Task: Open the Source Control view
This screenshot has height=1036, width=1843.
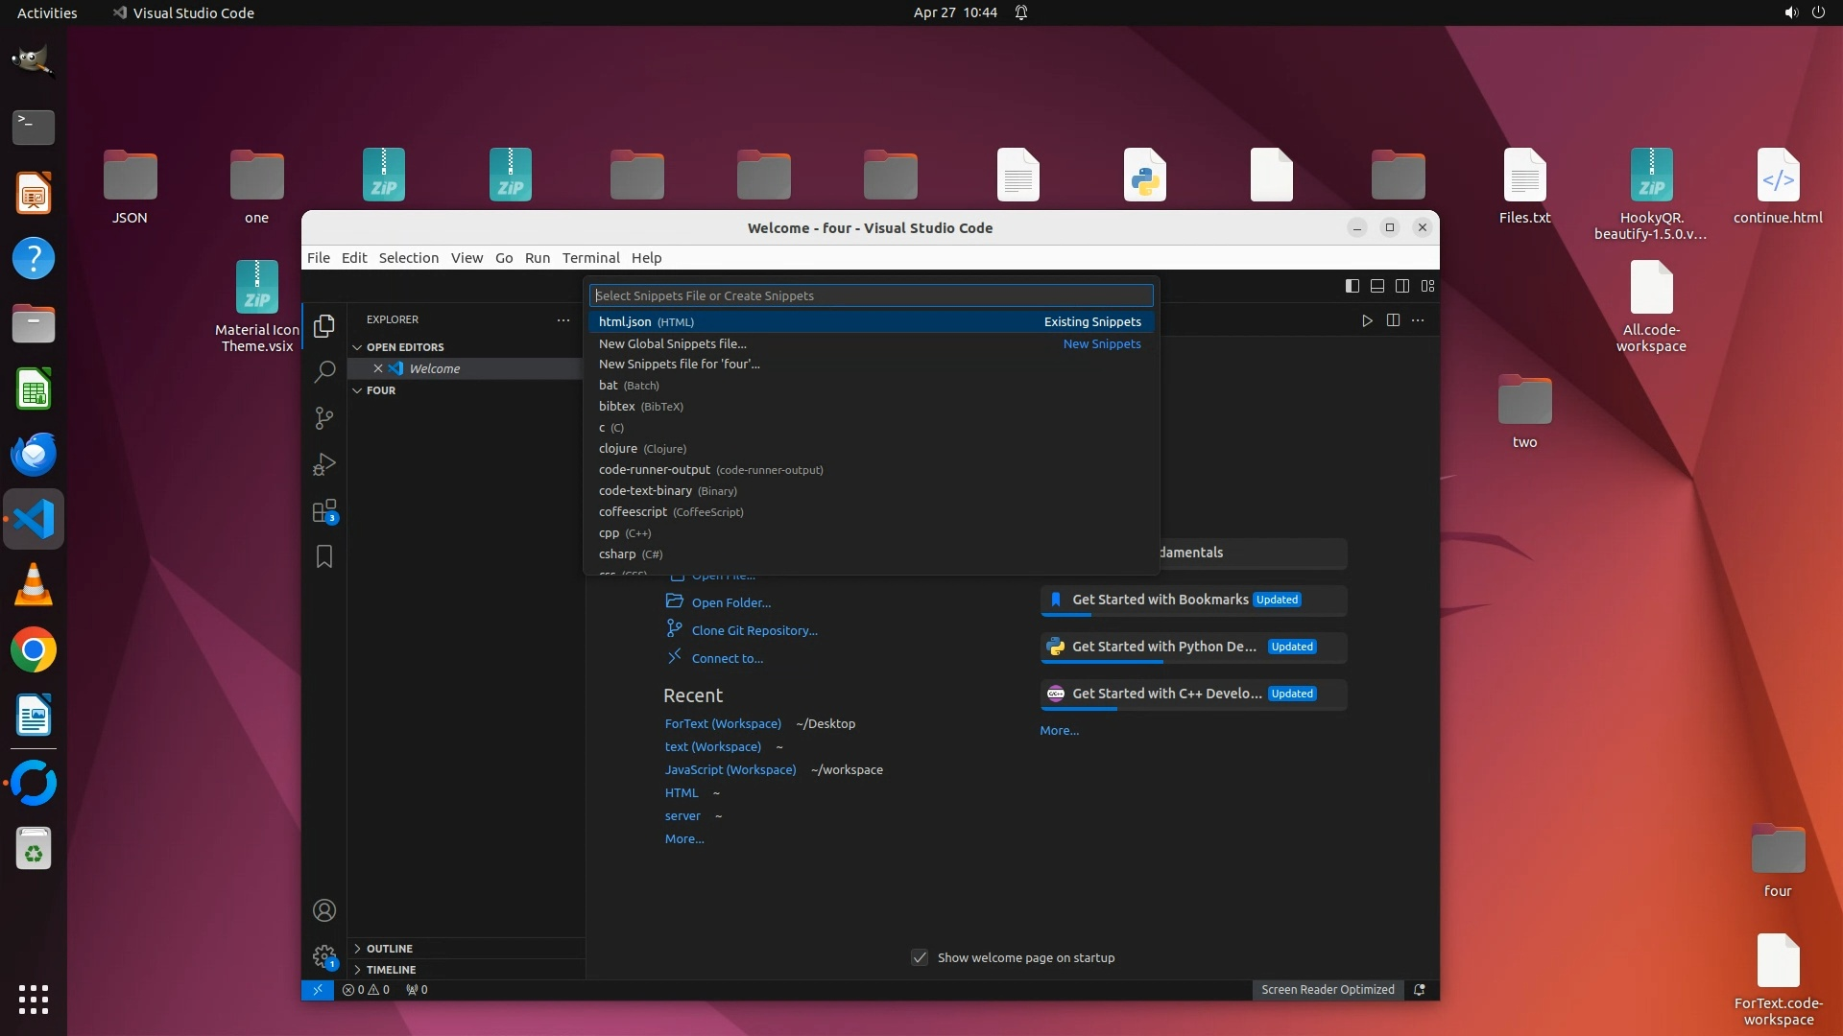Action: point(324,418)
